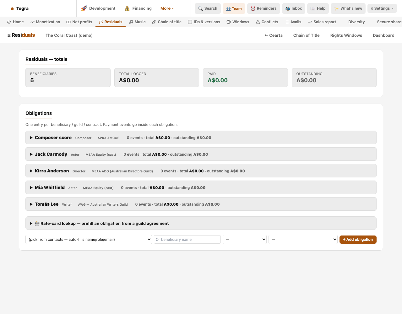This screenshot has height=314, width=402.
Task: Open the dropdown right of beneficiary name field
Action: point(245,240)
